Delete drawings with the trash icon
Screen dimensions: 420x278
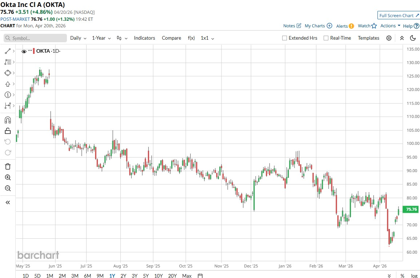8,167
